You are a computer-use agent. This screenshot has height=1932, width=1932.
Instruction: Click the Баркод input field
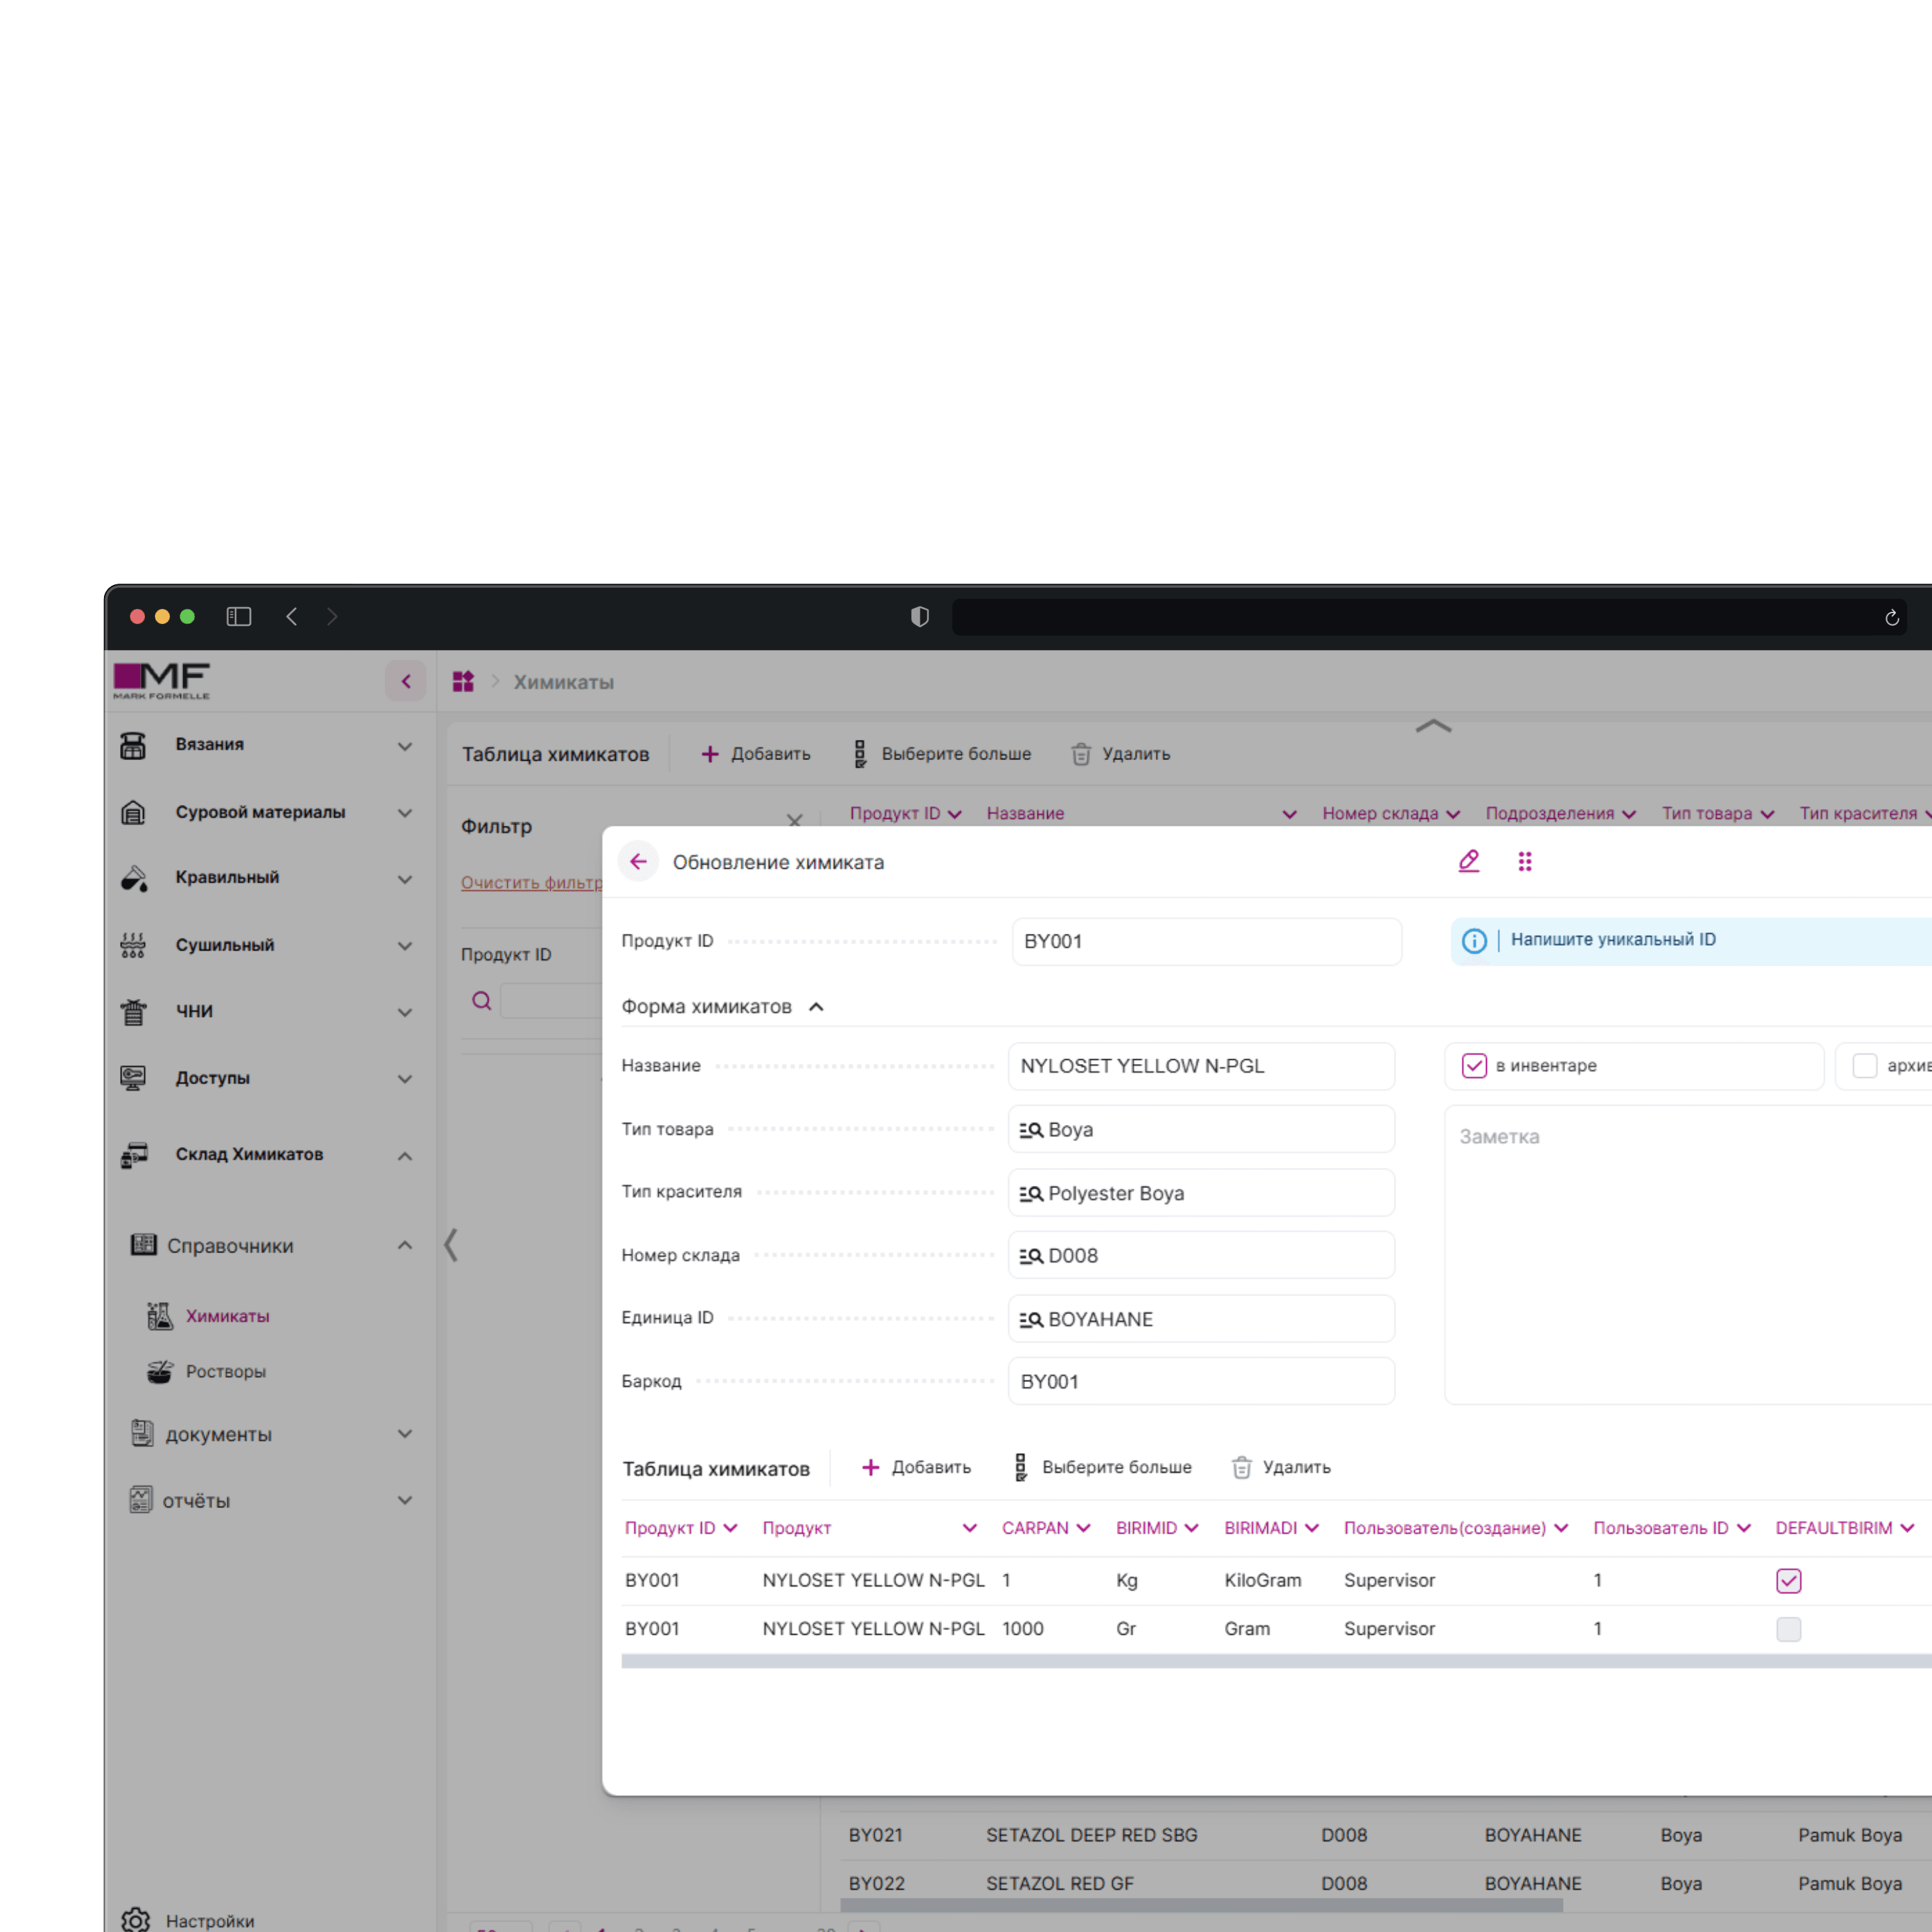pos(1201,1381)
